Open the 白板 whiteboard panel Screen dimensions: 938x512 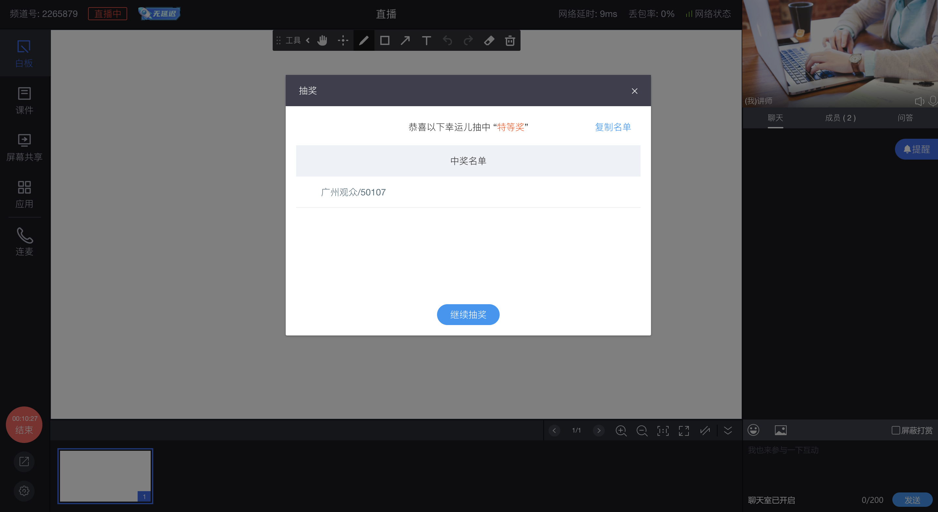[24, 53]
